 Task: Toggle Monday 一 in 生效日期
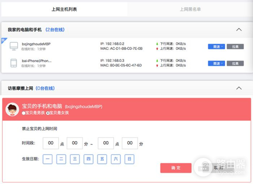[48, 159]
